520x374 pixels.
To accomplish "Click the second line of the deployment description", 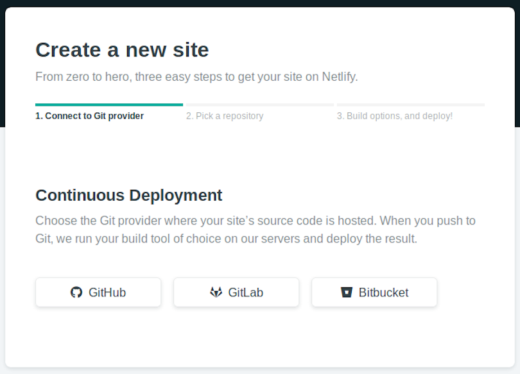I will coord(226,239).
